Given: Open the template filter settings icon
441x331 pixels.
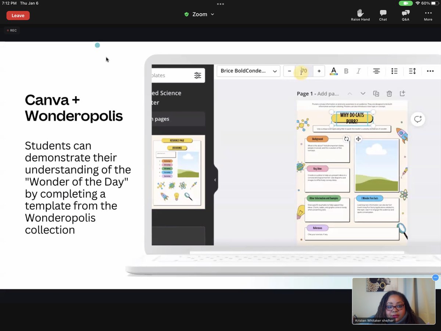Looking at the screenshot, I should pyautogui.click(x=198, y=75).
